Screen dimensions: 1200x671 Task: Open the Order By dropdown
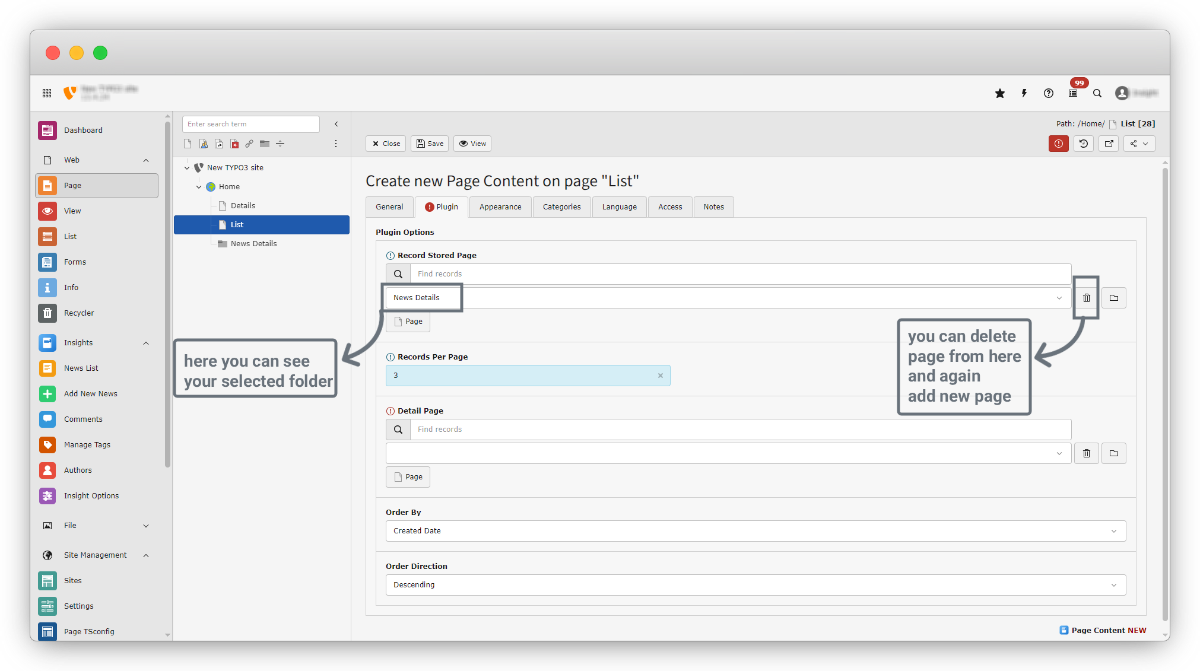coord(755,531)
